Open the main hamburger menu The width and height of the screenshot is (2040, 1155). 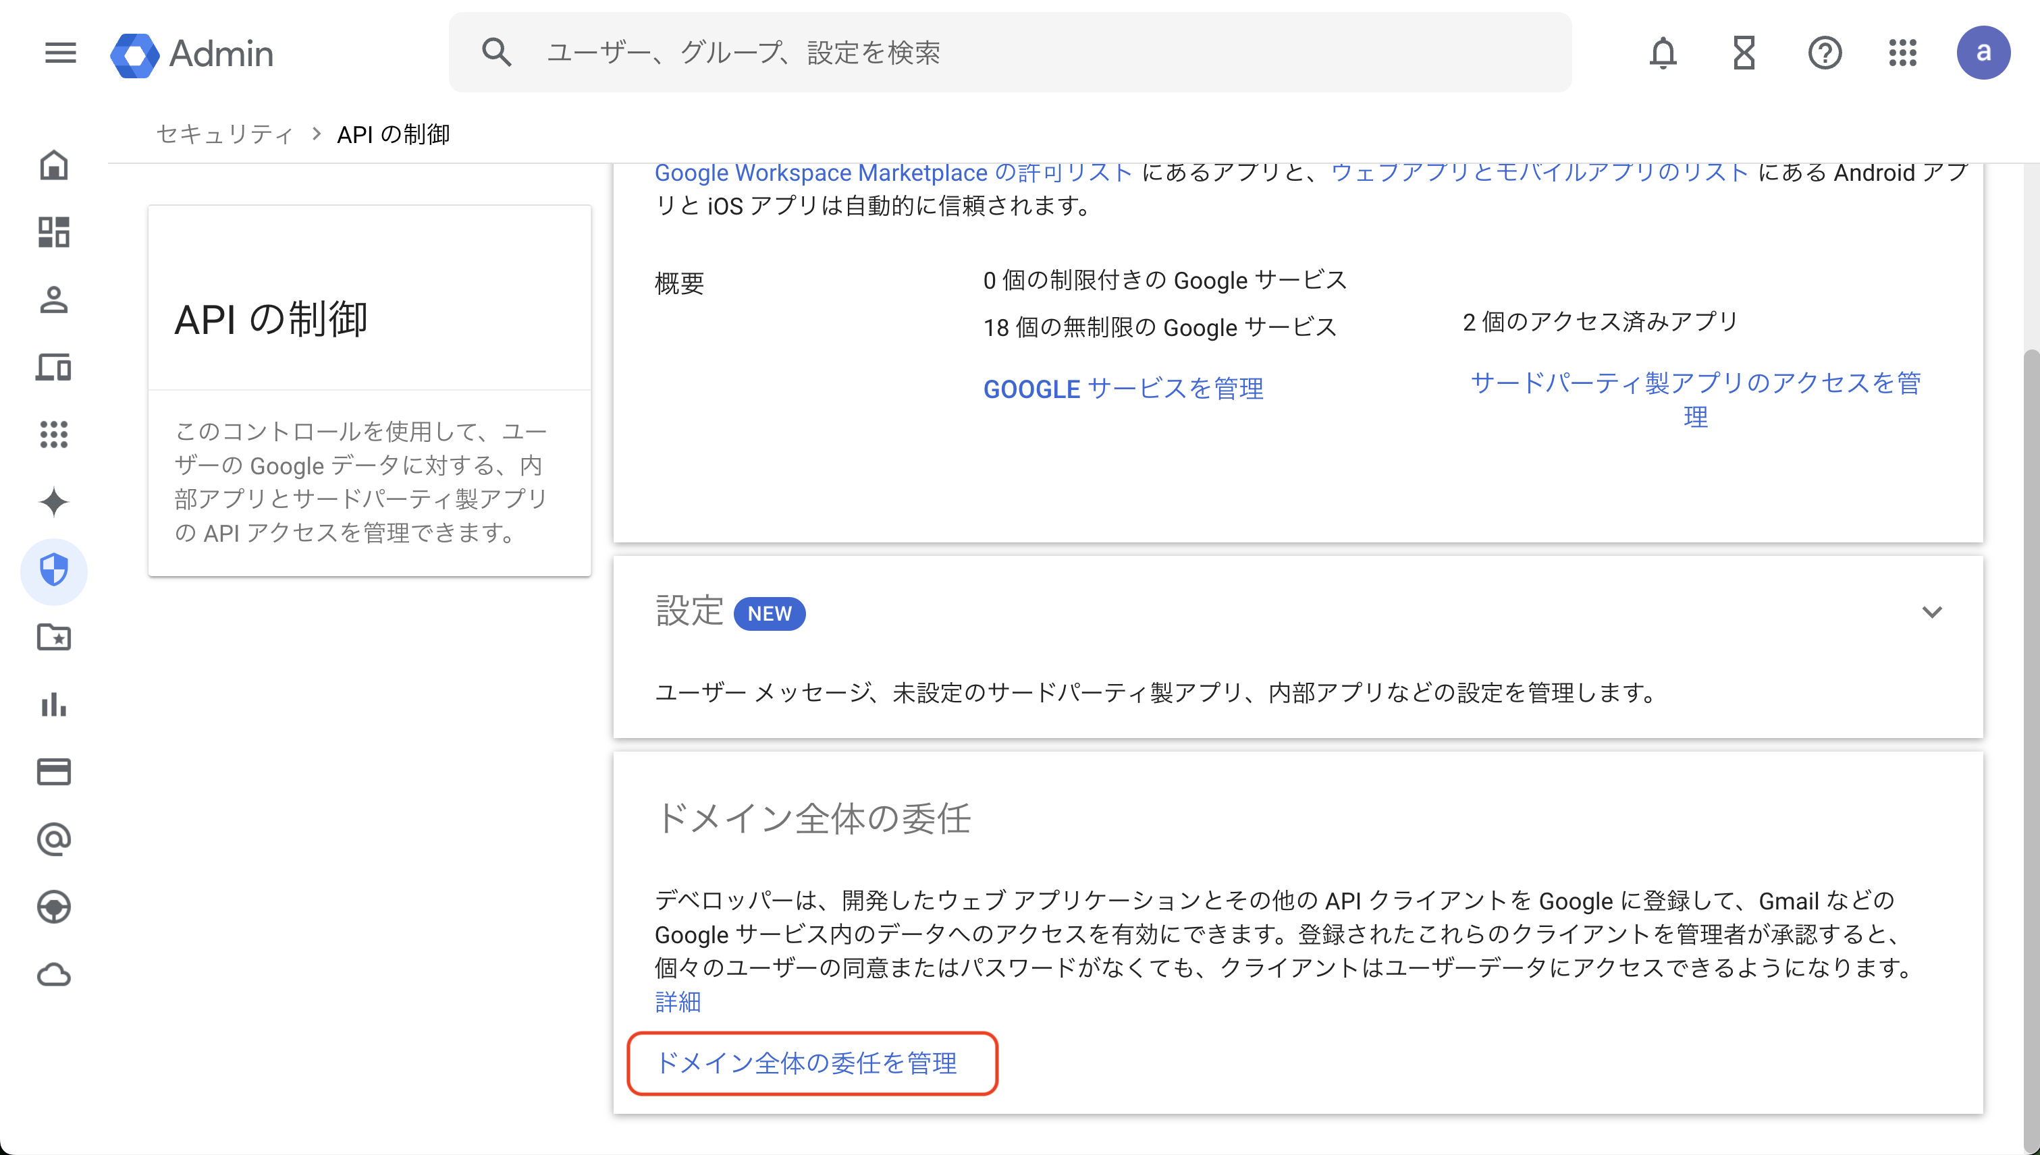pyautogui.click(x=60, y=53)
